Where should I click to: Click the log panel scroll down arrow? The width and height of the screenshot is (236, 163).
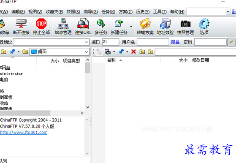tap(87, 153)
